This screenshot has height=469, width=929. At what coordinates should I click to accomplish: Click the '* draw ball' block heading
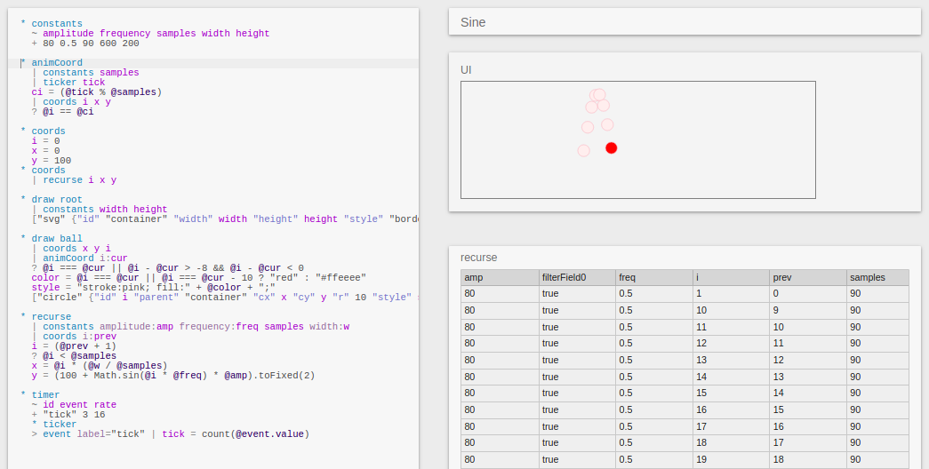(x=57, y=239)
